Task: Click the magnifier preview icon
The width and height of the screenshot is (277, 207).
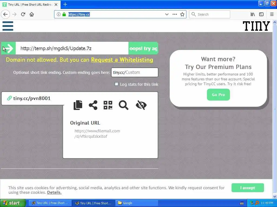Action: [123, 105]
